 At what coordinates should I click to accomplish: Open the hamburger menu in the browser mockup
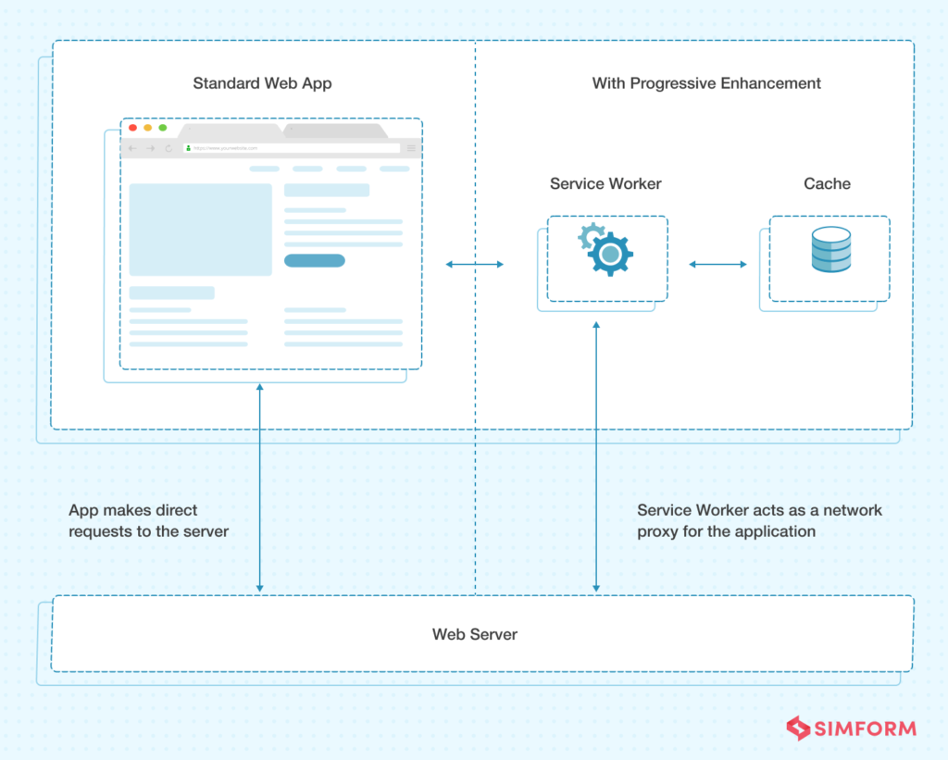(411, 147)
